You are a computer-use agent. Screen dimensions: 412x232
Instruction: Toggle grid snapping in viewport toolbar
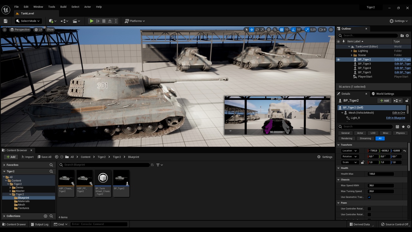point(281,30)
